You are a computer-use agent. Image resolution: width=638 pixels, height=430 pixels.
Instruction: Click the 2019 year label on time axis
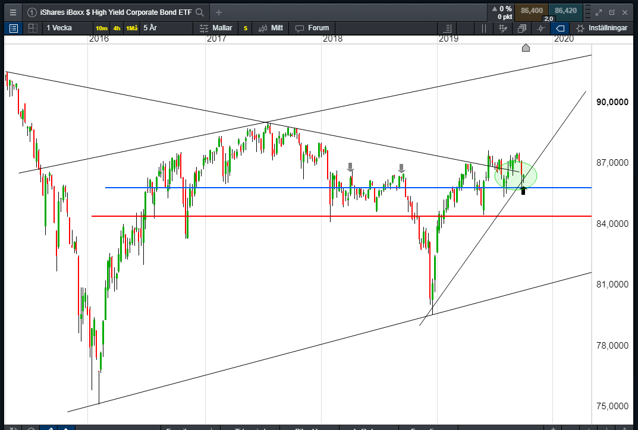448,39
